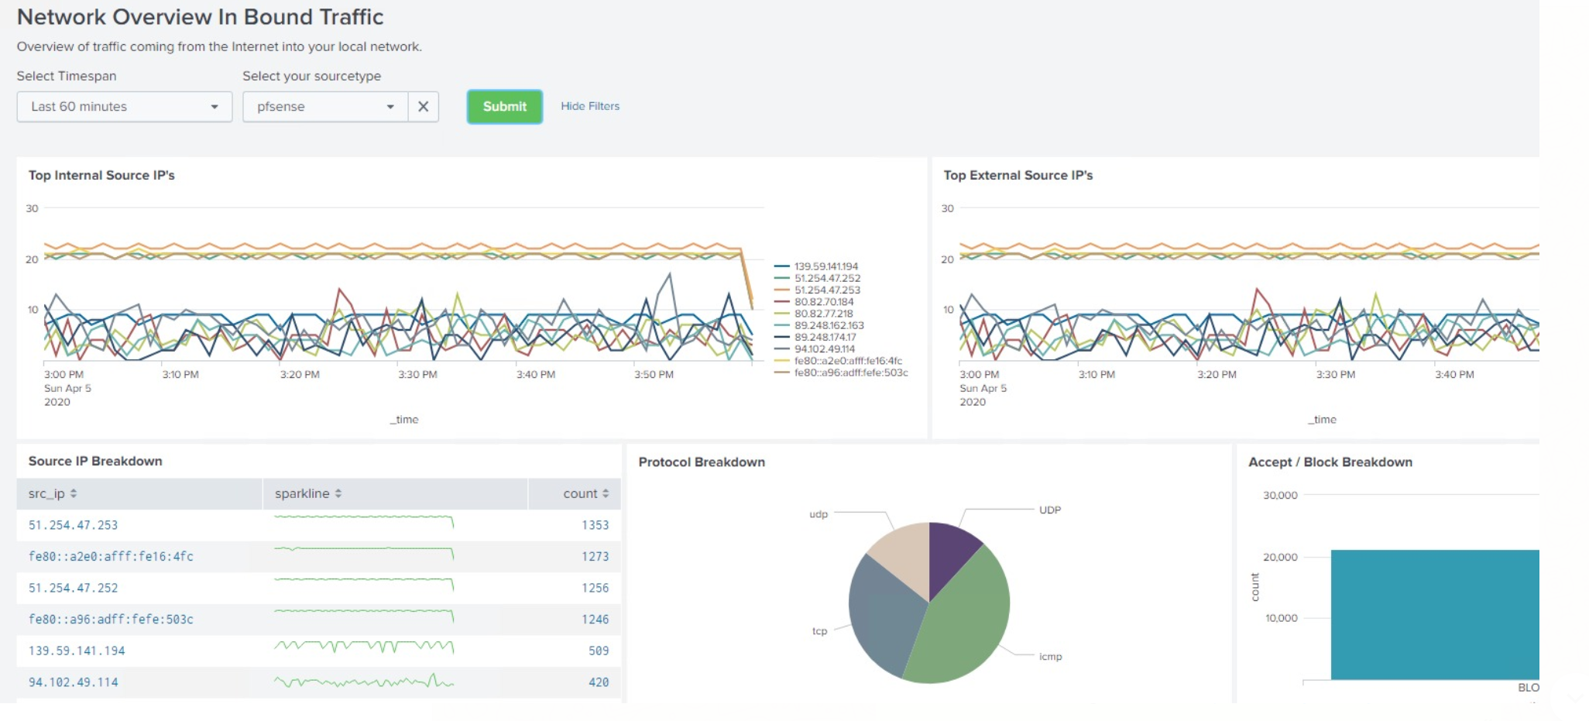Screen dimensions: 1589x721
Task: Open source IP 51.254.47.253 in the table
Action: (x=74, y=525)
